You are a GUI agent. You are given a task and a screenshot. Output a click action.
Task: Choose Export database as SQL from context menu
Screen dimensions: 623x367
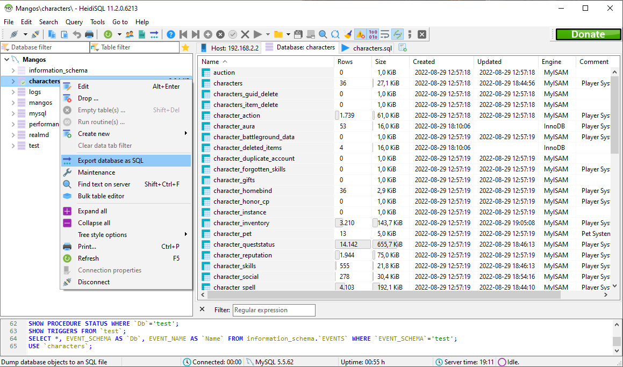[x=126, y=161]
